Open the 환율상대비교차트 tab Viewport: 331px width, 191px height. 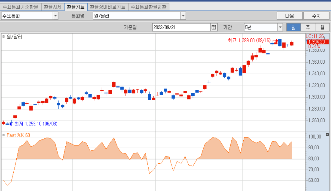(108, 7)
